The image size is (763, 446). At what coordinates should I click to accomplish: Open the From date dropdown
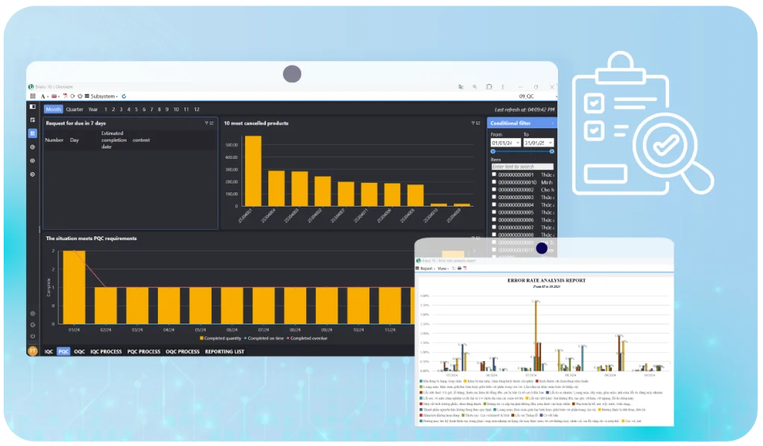[x=516, y=142]
